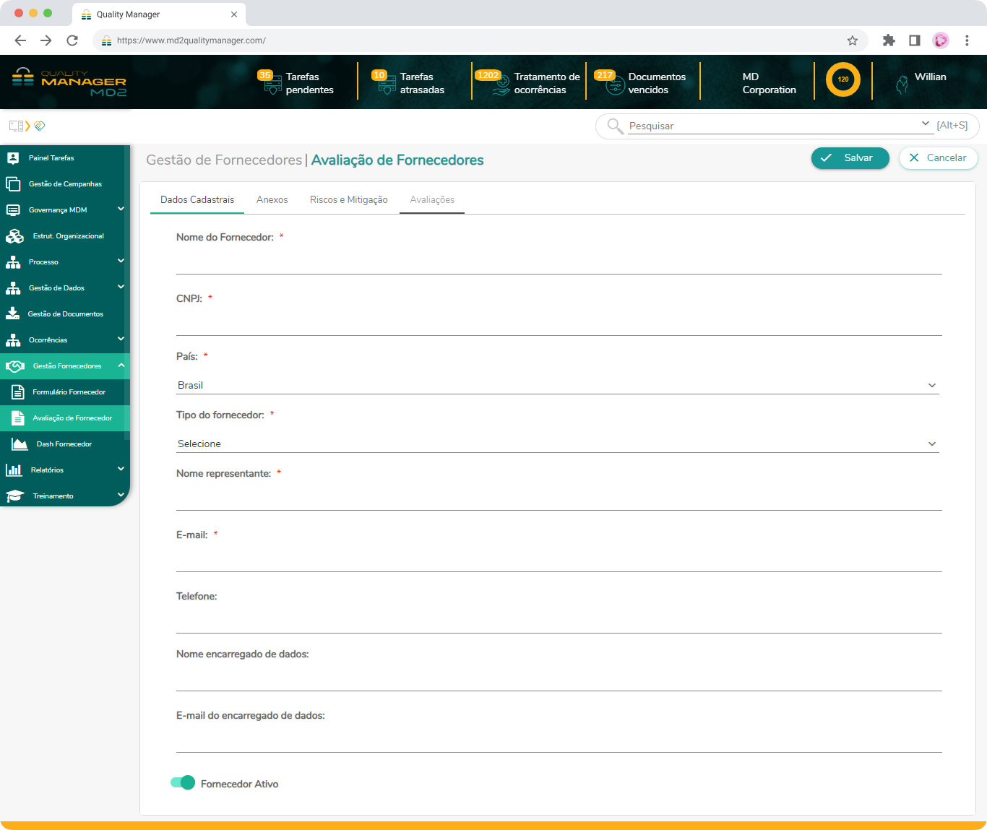987x830 pixels.
Task: Open the País dropdown showing Brasil
Action: [558, 386]
